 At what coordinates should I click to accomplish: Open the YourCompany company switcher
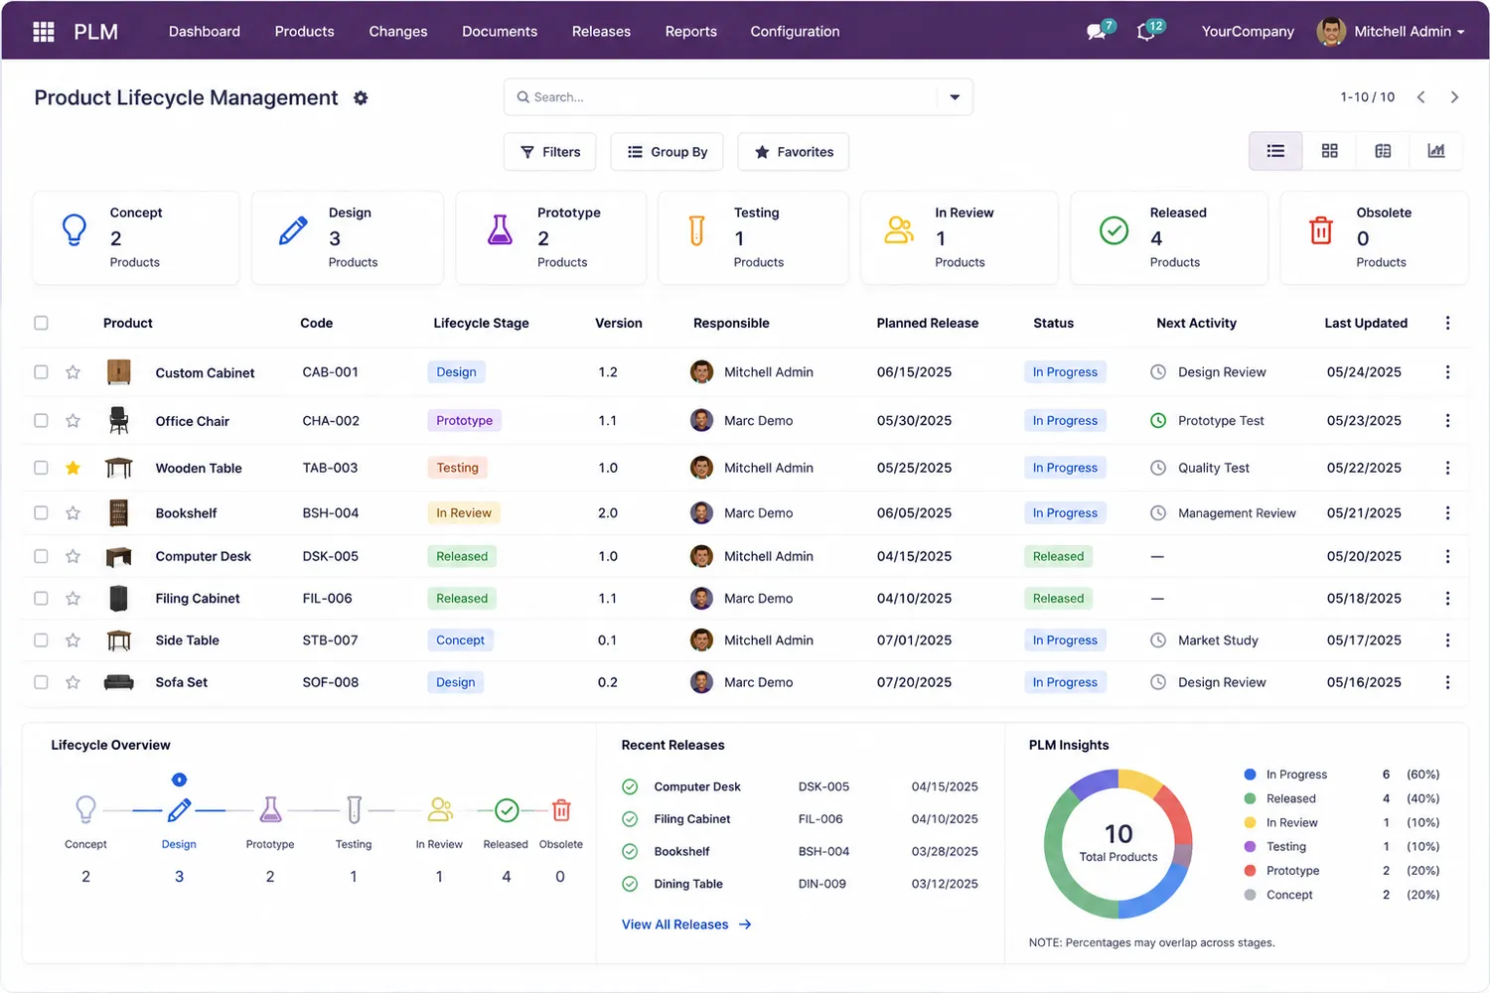pos(1248,32)
